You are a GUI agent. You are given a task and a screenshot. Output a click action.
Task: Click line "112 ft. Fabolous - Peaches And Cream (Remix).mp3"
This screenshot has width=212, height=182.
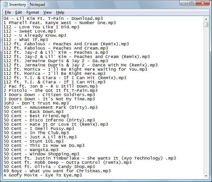point(66,44)
